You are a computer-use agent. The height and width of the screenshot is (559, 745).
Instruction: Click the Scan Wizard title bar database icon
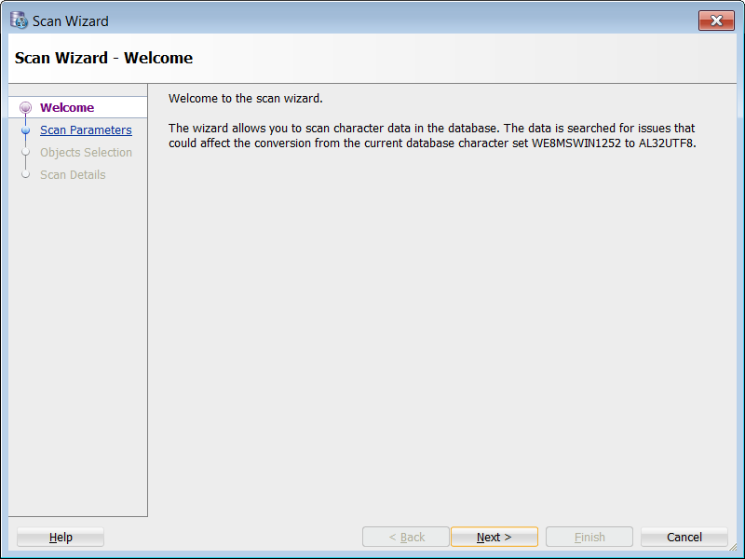coord(19,20)
